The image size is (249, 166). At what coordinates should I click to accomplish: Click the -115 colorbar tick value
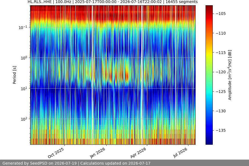click(221, 53)
